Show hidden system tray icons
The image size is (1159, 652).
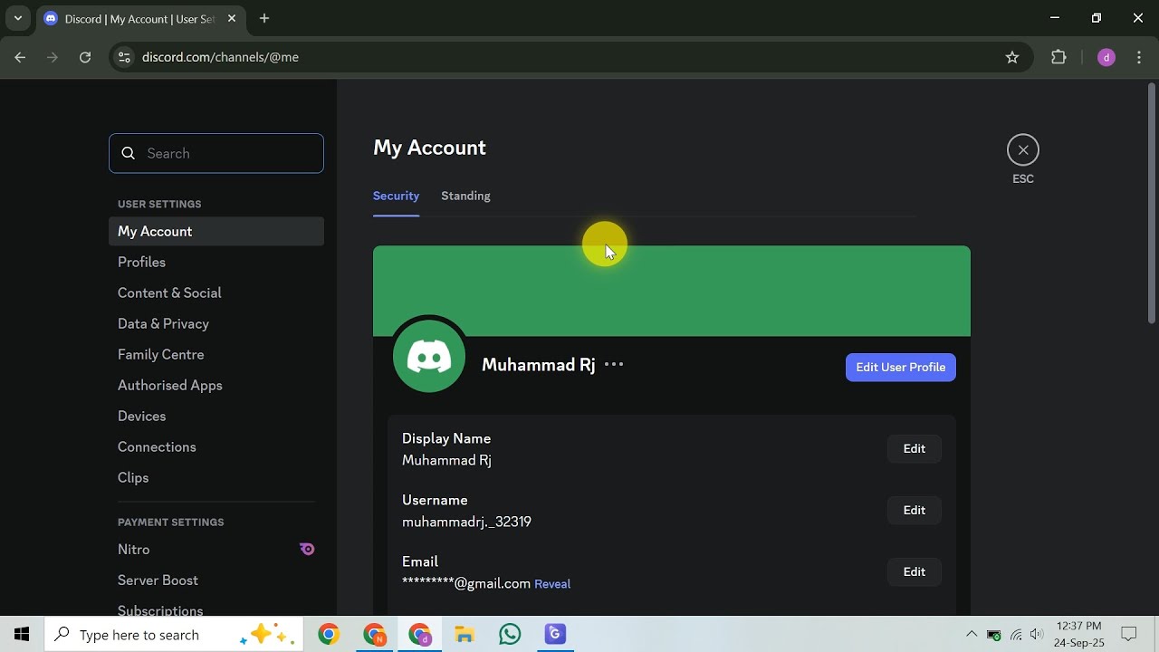(972, 635)
